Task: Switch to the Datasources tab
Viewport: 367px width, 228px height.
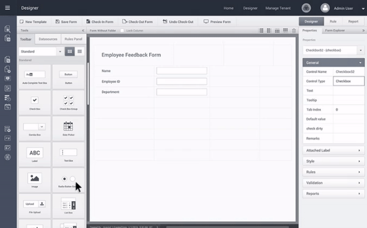Action: tap(48, 39)
